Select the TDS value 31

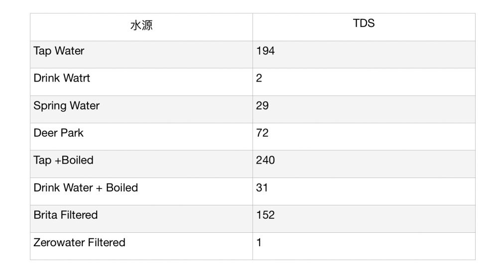(x=262, y=188)
